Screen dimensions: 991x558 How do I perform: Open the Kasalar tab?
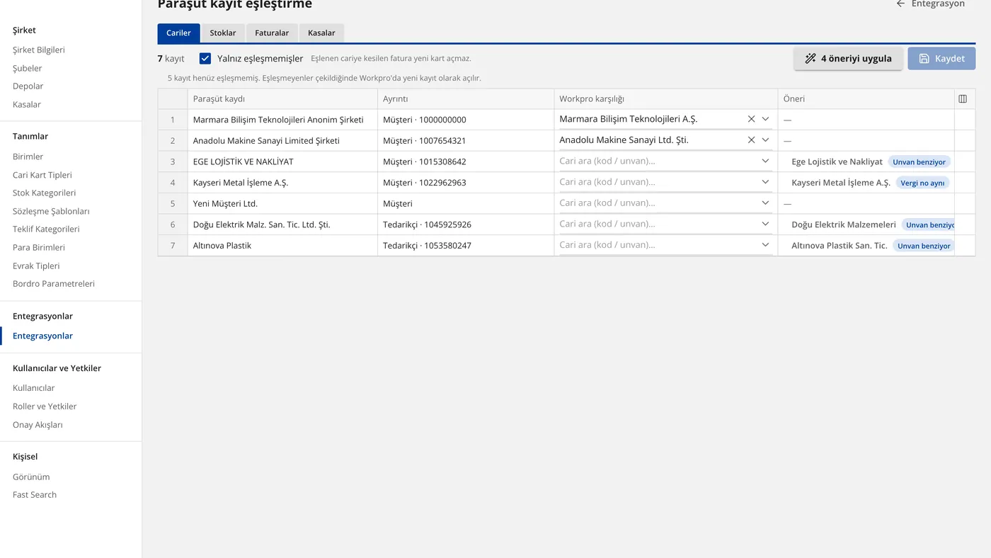click(x=321, y=33)
